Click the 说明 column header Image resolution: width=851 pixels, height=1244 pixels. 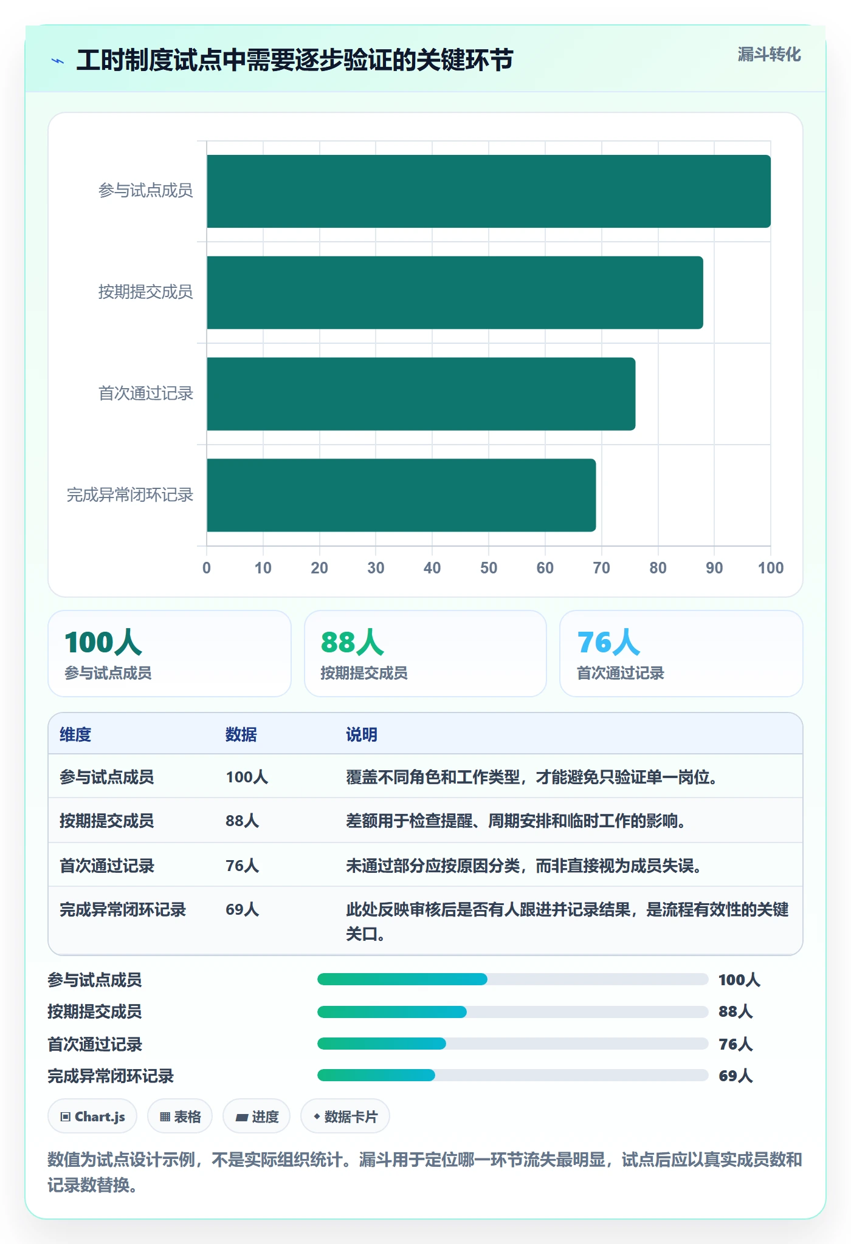click(362, 734)
